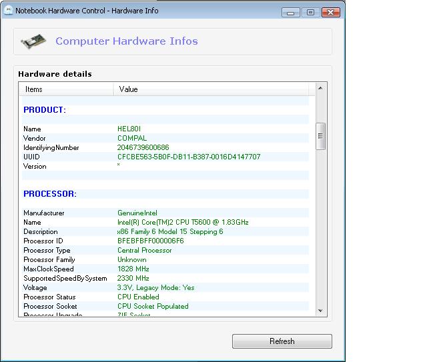Click the Hardware details group label
The height and width of the screenshot is (362, 427).
(x=55, y=74)
